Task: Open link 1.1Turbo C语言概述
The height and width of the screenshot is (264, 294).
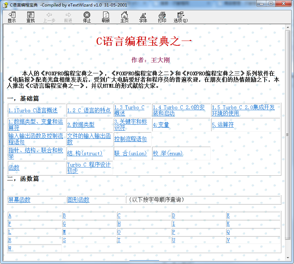Action: (33, 111)
